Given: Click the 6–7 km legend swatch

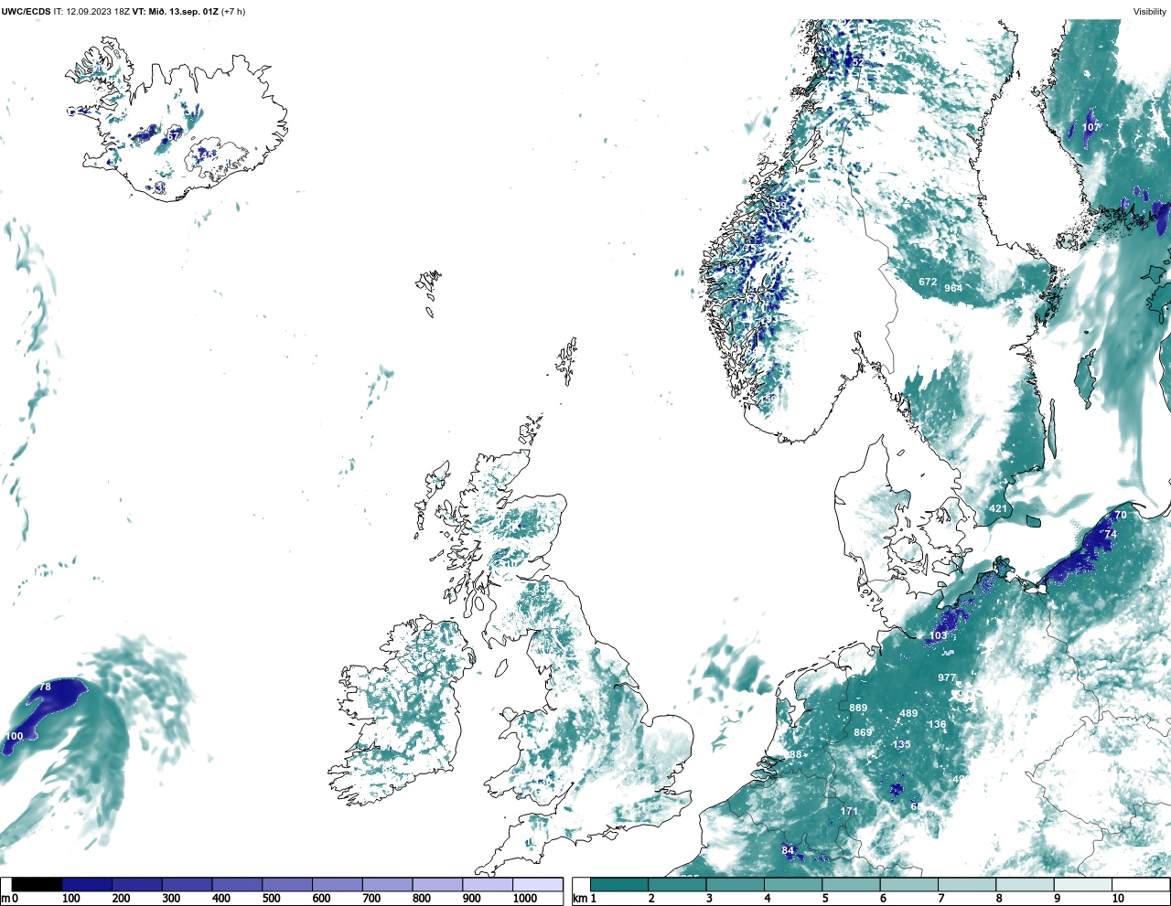Looking at the screenshot, I should point(909,884).
